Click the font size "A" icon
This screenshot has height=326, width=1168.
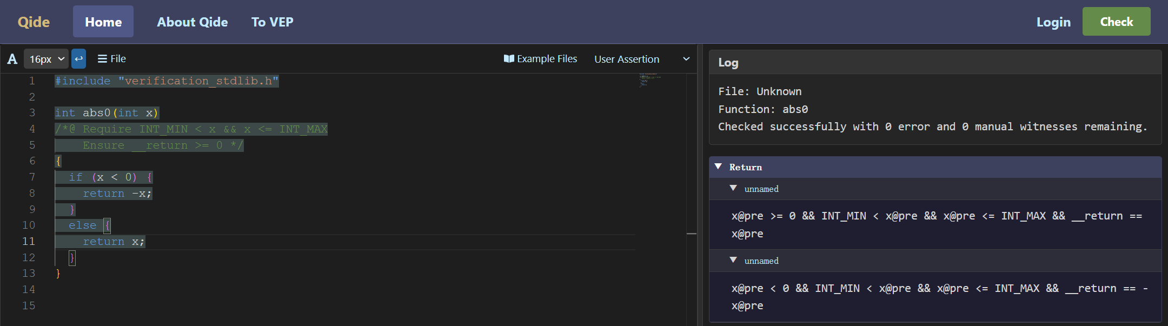[12, 59]
